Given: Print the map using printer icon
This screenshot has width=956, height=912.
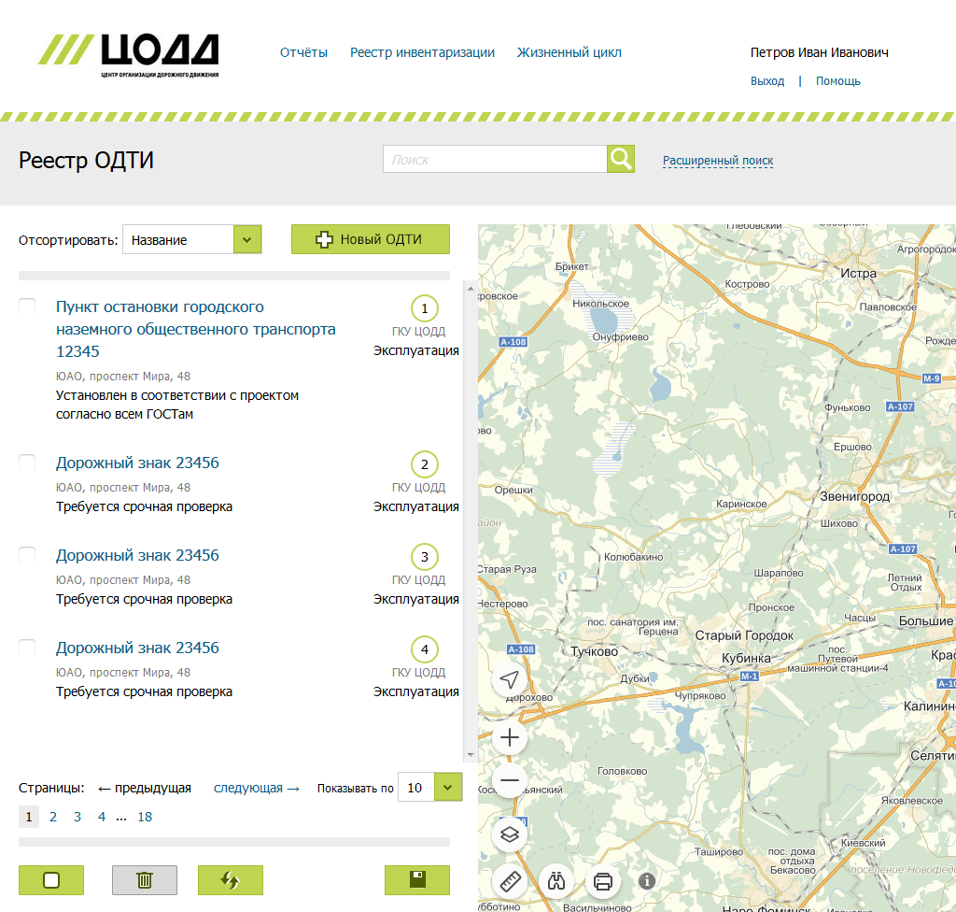Looking at the screenshot, I should (603, 881).
